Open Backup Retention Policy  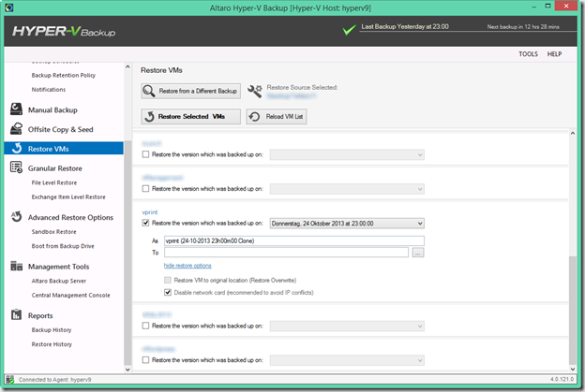[64, 75]
